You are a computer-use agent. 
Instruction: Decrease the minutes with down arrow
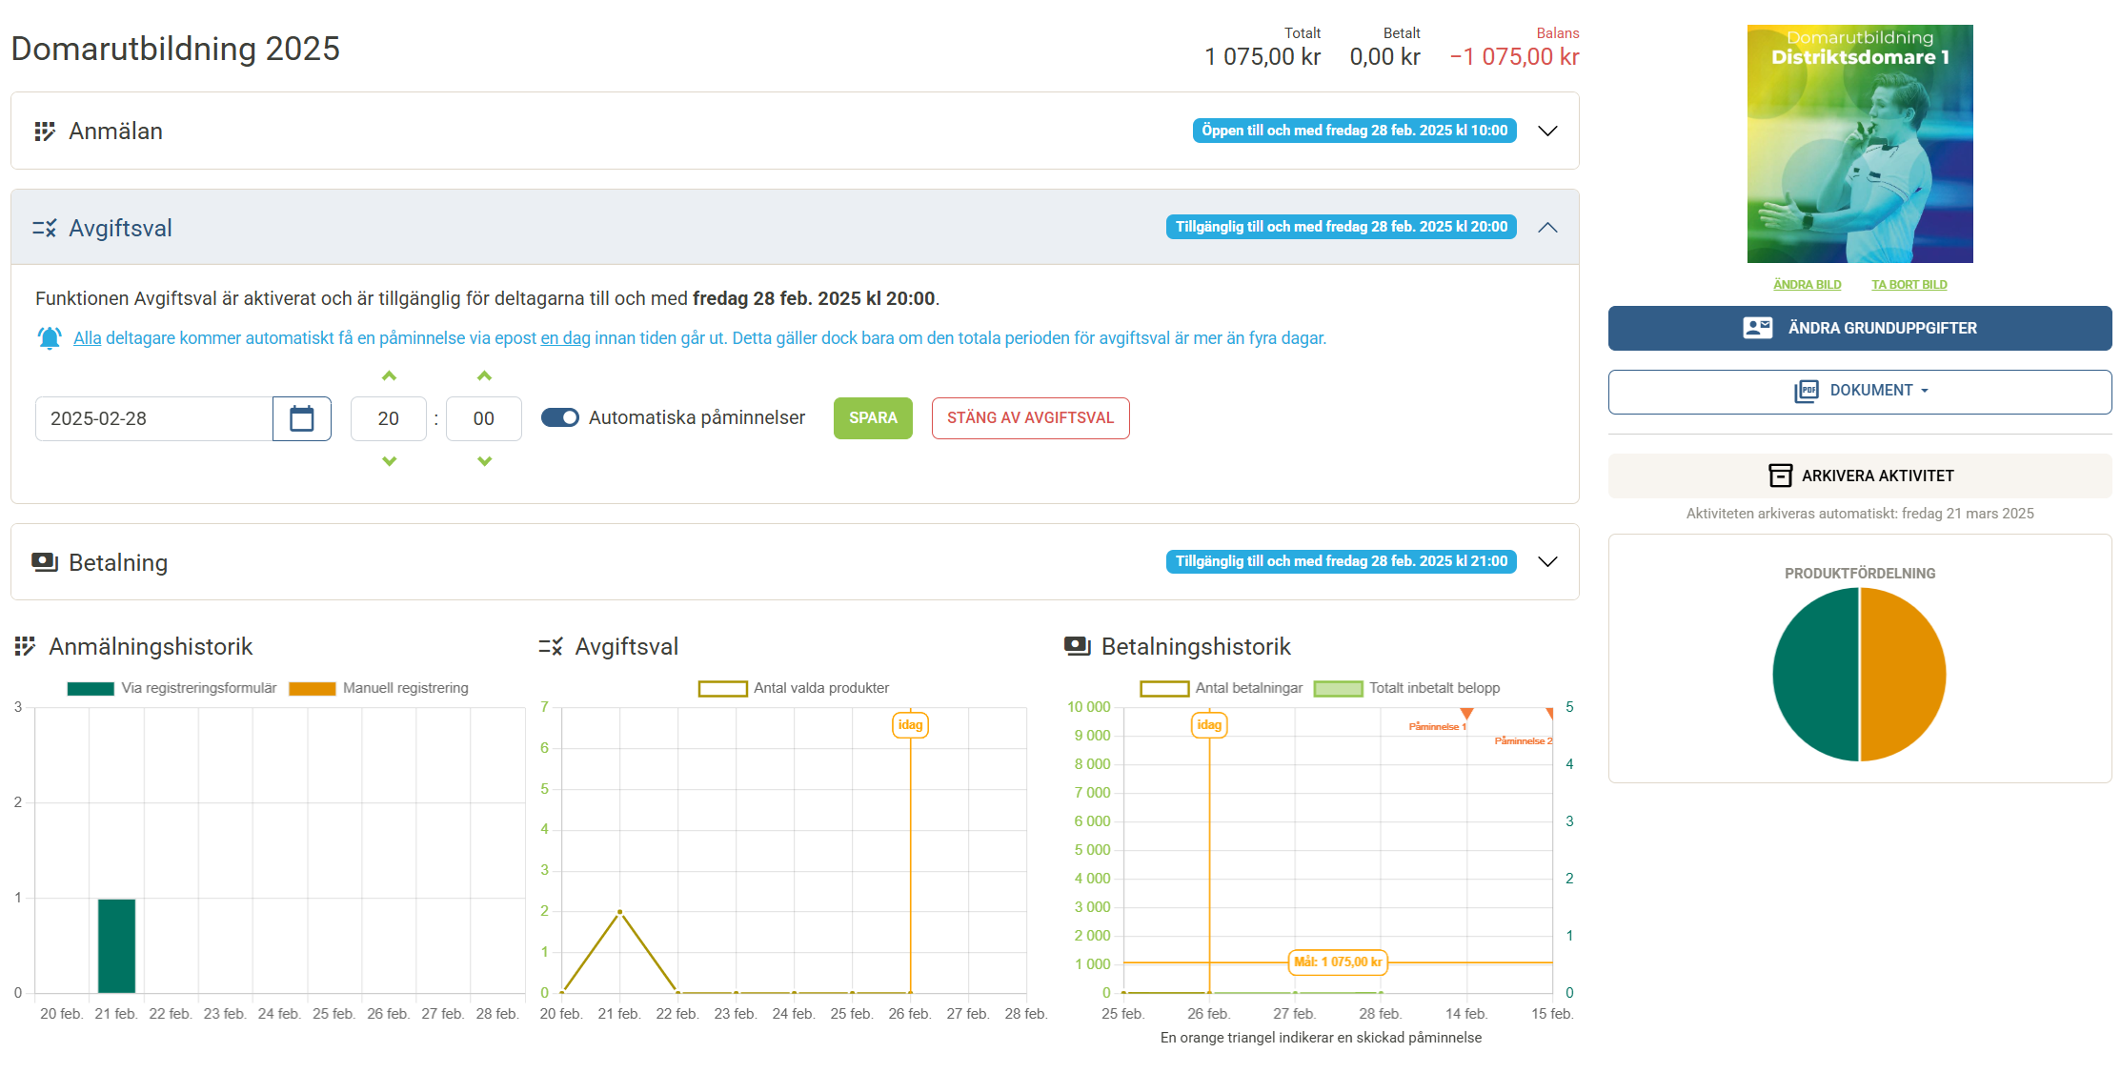(484, 461)
